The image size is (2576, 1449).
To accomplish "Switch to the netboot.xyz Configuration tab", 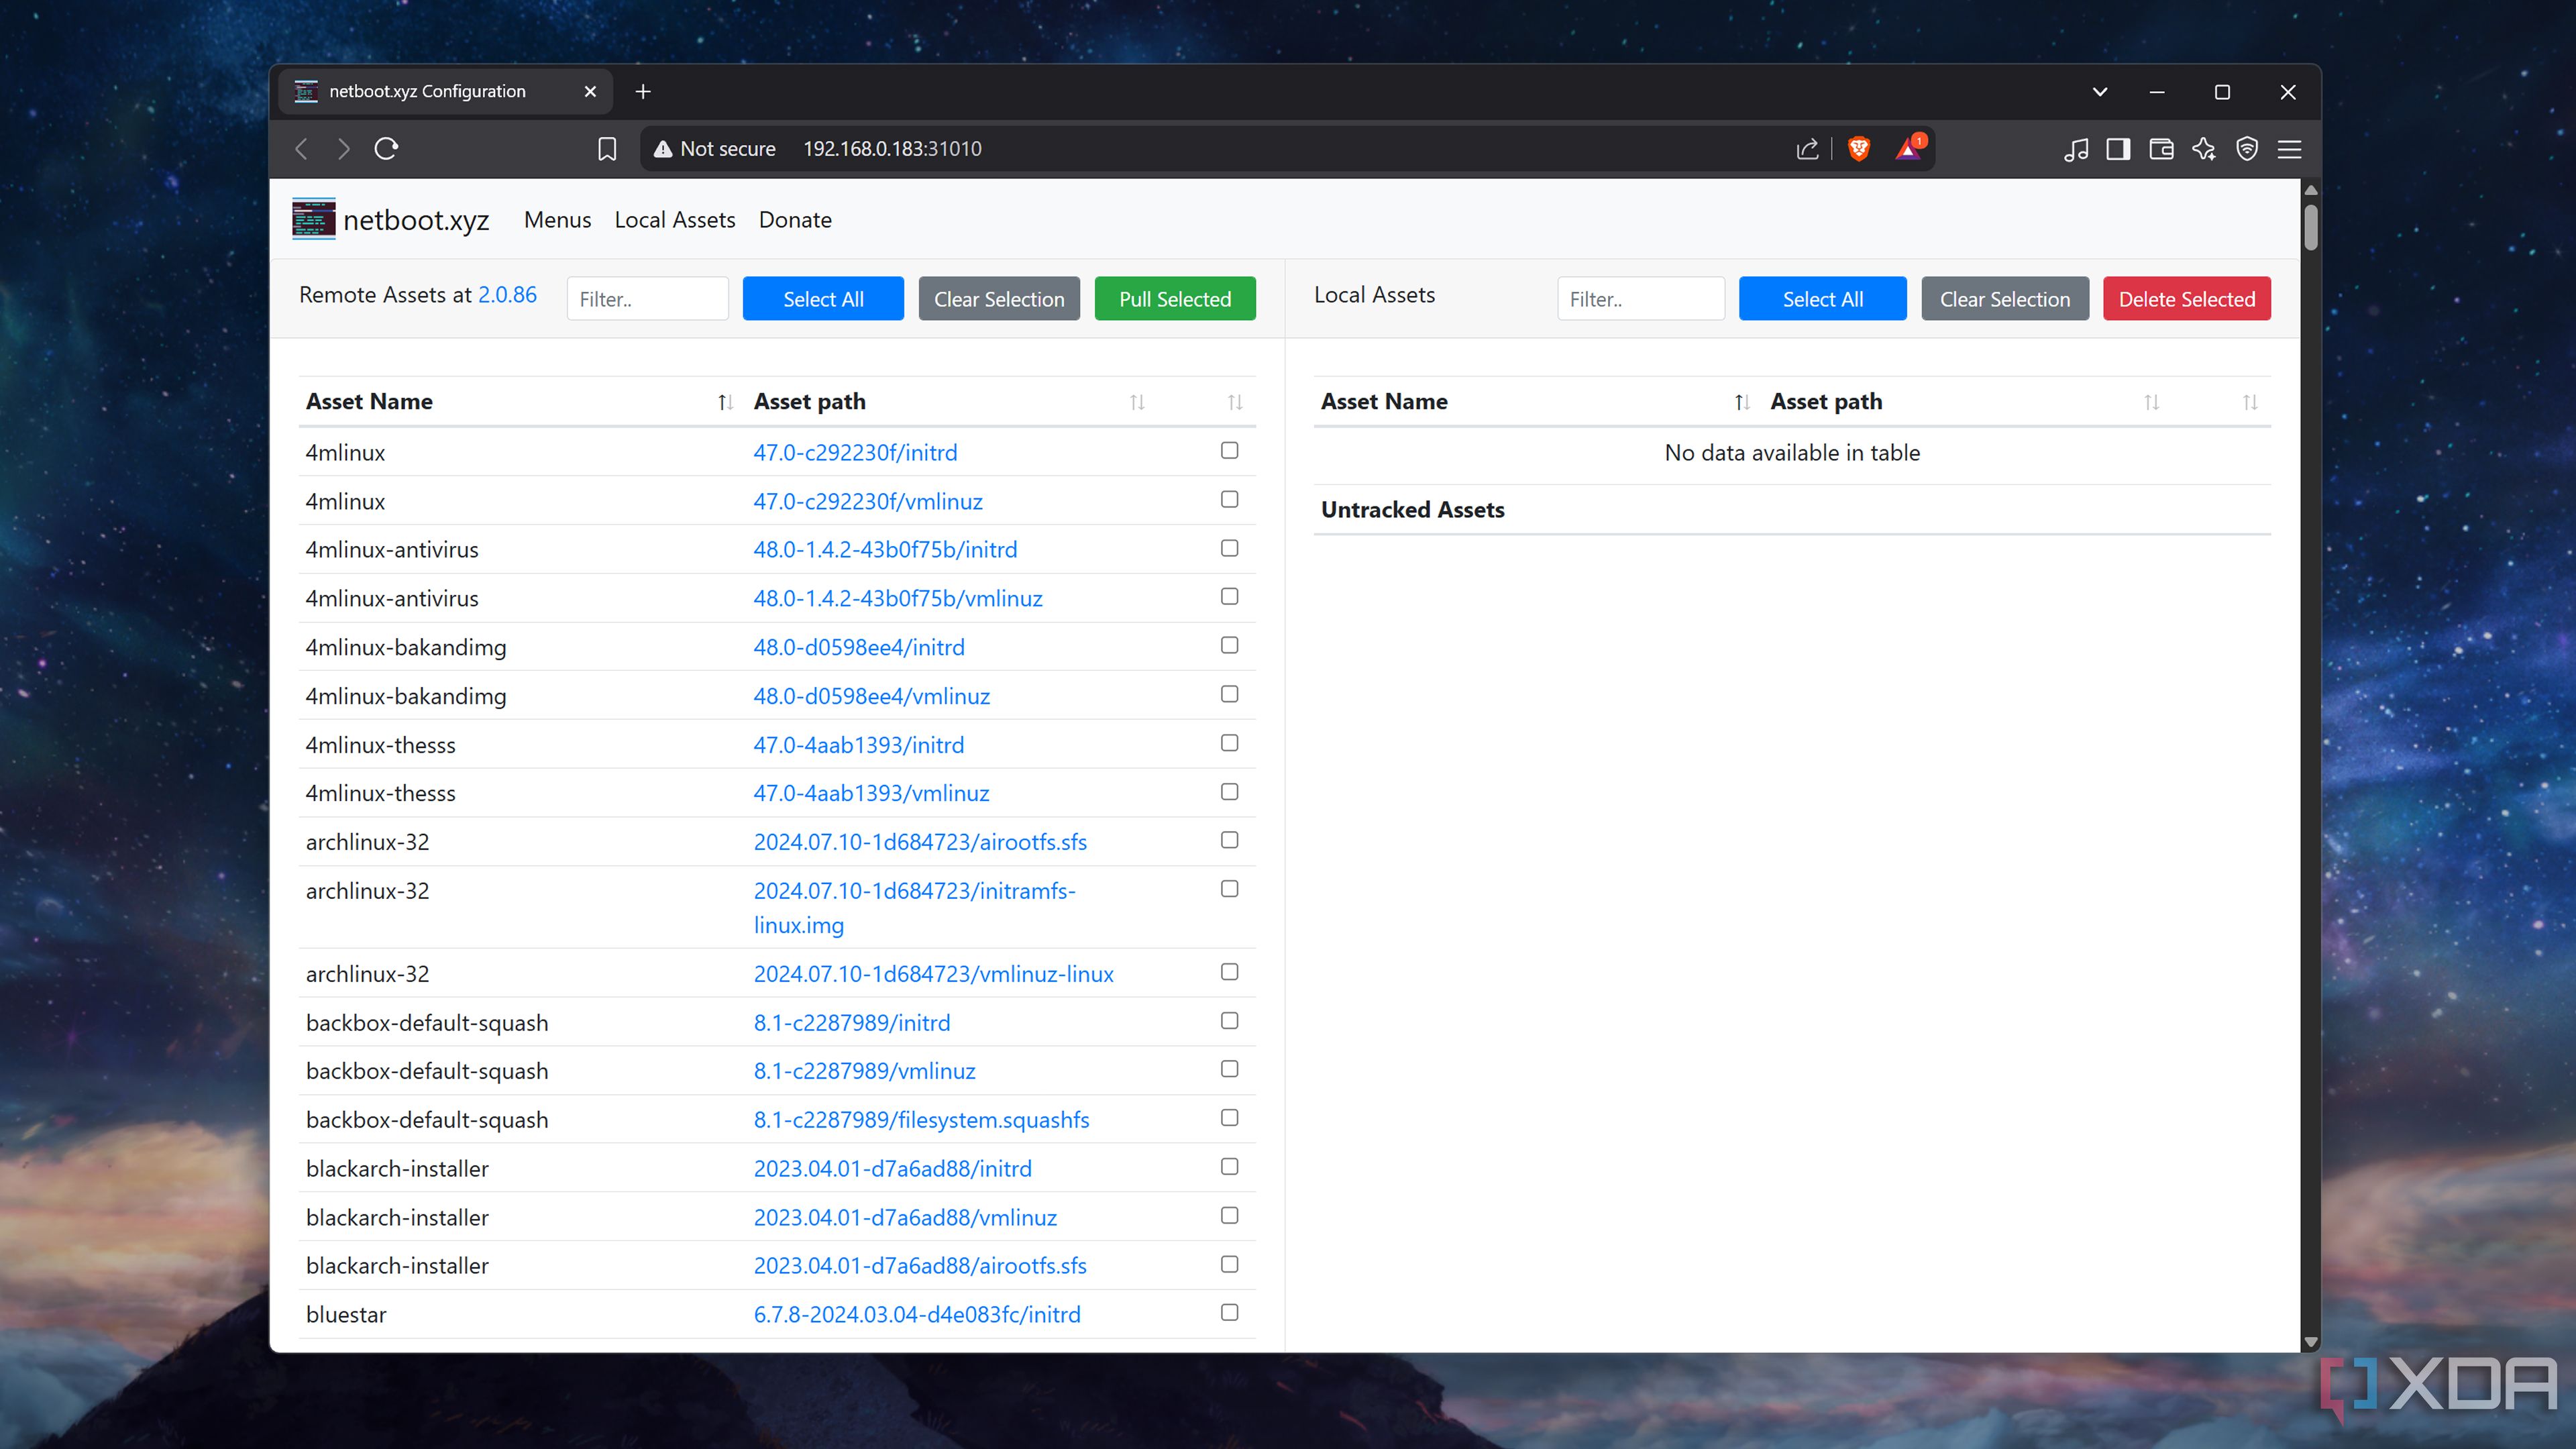I will point(446,91).
